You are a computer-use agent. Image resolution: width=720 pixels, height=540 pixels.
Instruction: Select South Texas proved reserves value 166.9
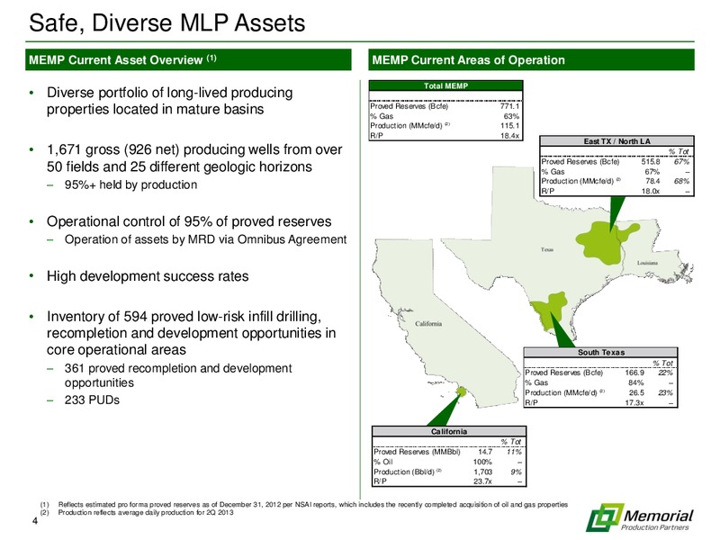pos(634,373)
